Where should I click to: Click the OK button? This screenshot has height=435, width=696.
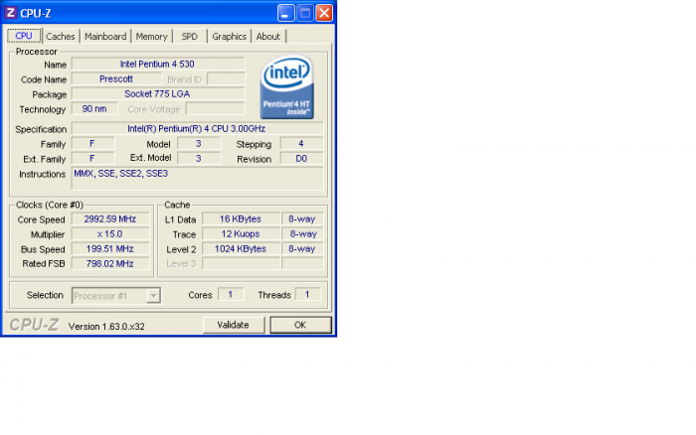(300, 325)
